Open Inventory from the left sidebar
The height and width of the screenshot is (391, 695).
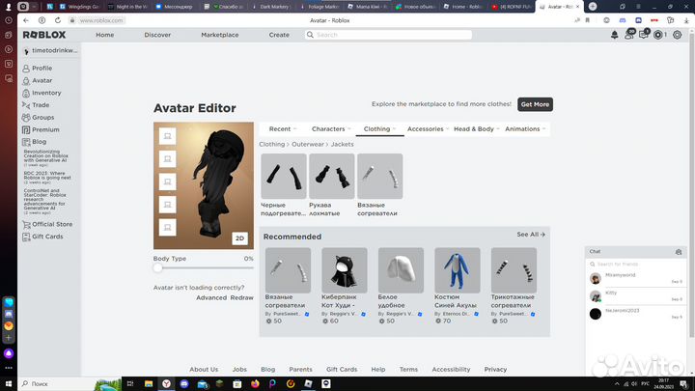(45, 93)
